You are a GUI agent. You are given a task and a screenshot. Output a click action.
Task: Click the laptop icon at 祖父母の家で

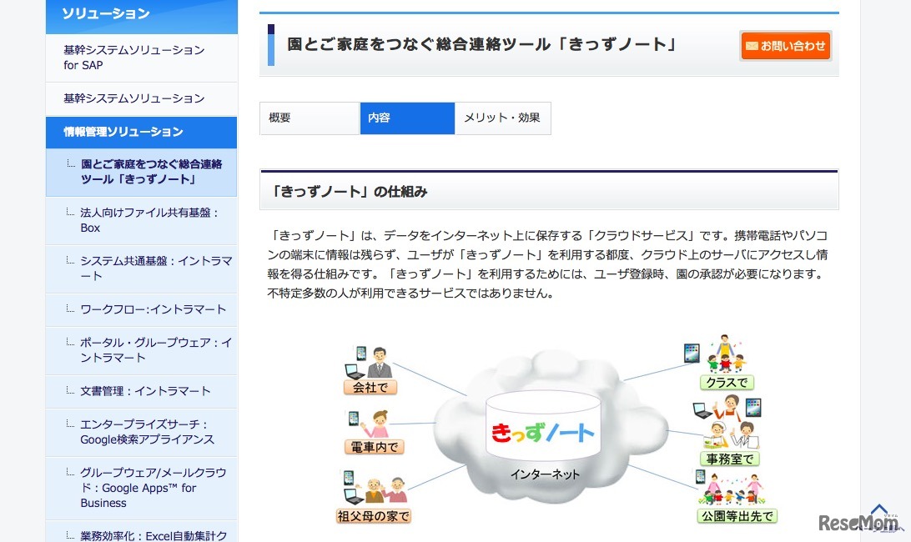tap(354, 496)
